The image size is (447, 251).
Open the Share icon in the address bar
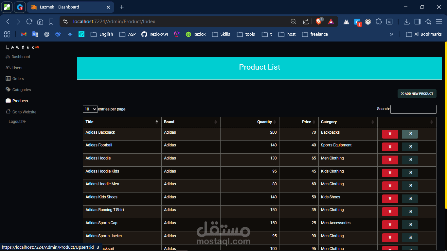(306, 22)
